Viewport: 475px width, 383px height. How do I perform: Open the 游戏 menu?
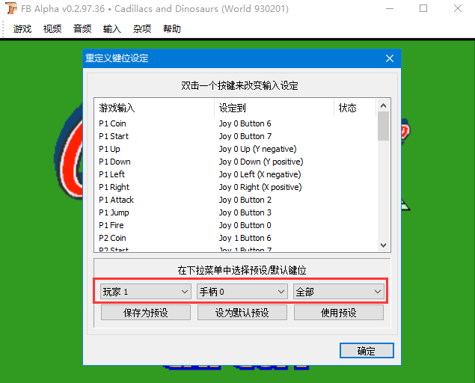click(x=22, y=29)
